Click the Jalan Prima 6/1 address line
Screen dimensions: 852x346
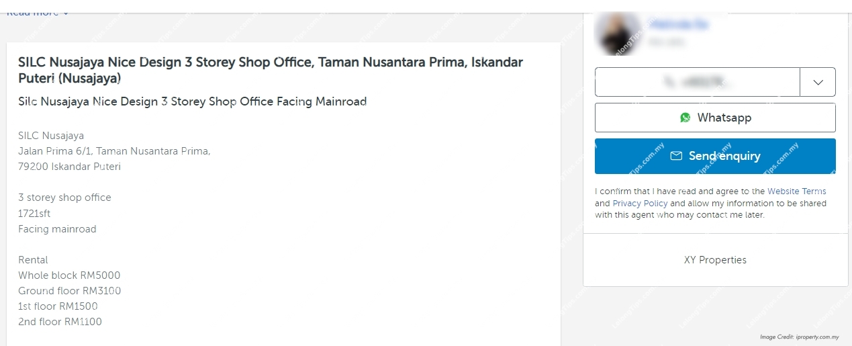[114, 151]
